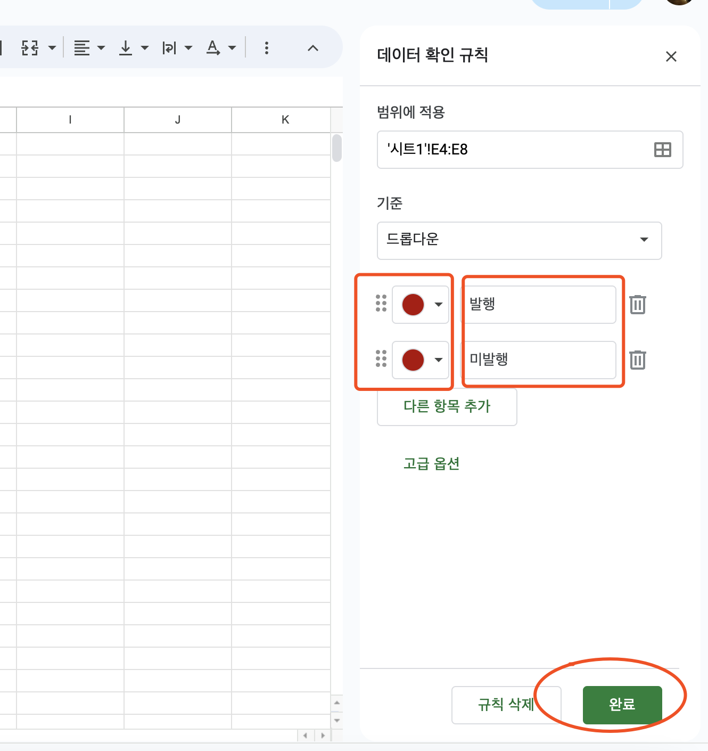This screenshot has height=751, width=708.
Task: Click the vertical align icon
Action: coord(126,48)
